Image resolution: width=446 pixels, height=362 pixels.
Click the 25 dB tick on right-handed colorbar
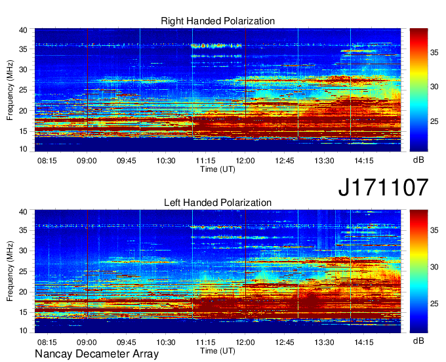pos(434,122)
